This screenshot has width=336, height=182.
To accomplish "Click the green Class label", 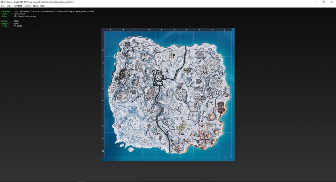I will (x=4, y=14).
